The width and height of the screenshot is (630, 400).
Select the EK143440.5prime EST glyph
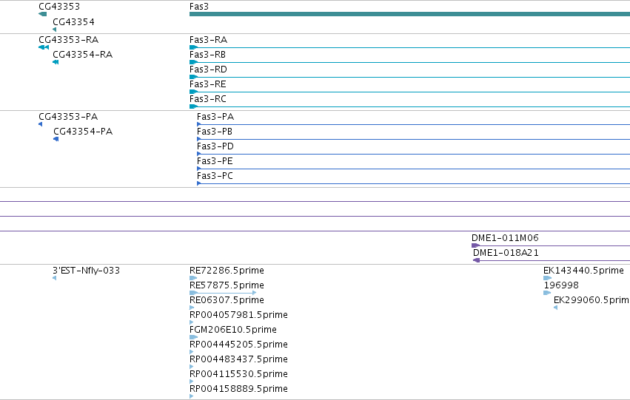pyautogui.click(x=547, y=278)
